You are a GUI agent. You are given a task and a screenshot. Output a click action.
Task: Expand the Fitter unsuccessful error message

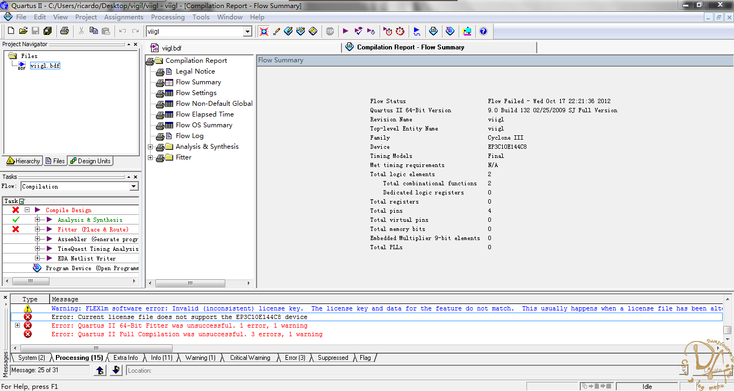click(x=18, y=325)
